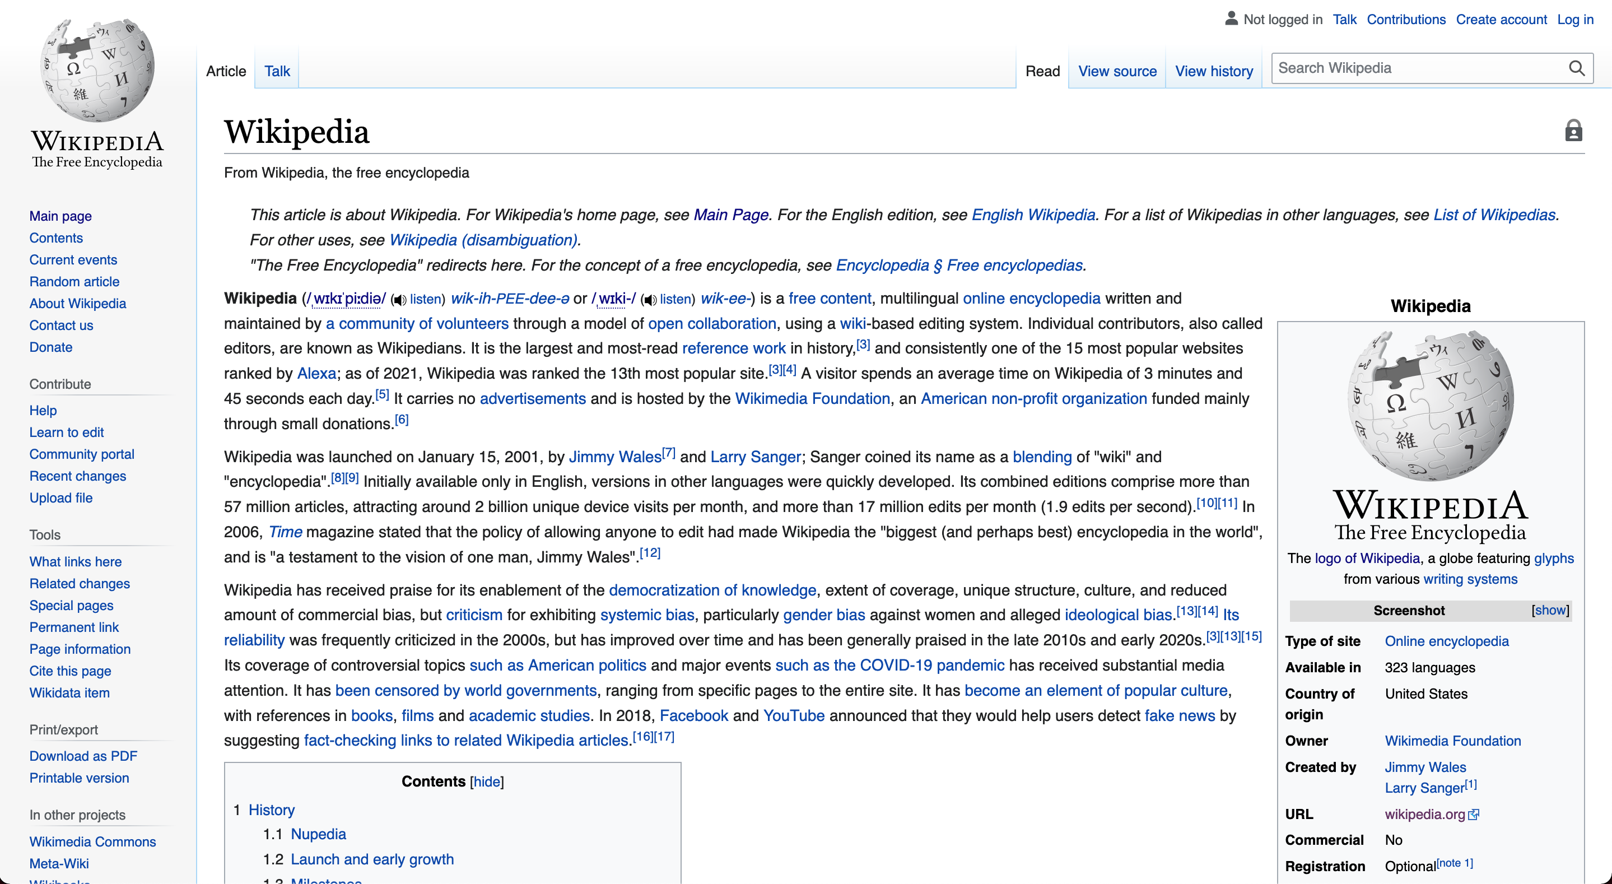Open What links here tool
Screen dimensions: 1612x884
point(76,562)
